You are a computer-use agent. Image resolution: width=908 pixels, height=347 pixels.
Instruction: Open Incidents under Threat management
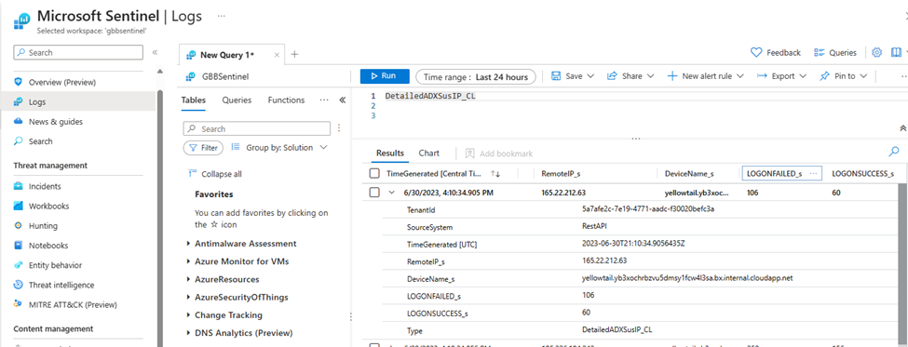tap(45, 186)
